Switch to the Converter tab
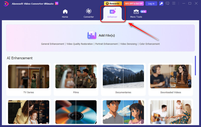 pyautogui.click(x=88, y=14)
